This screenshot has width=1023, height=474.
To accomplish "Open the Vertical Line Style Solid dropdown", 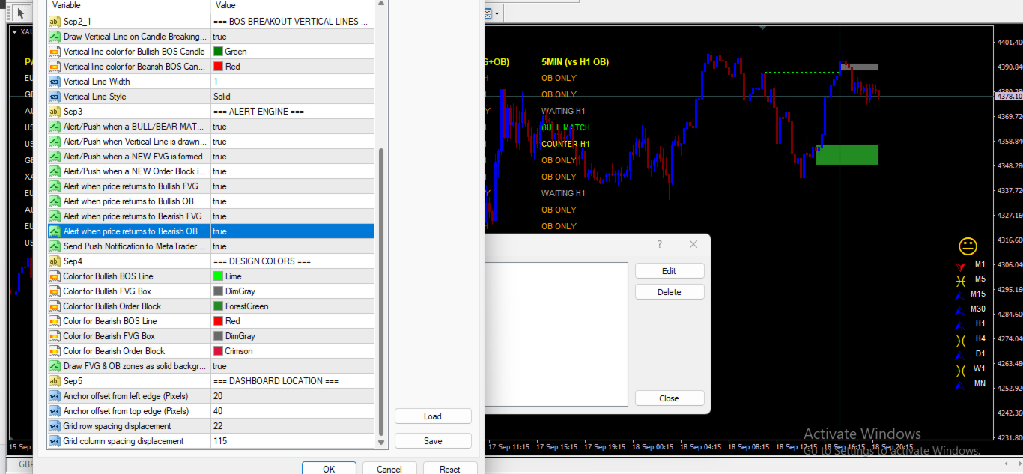I will [293, 97].
